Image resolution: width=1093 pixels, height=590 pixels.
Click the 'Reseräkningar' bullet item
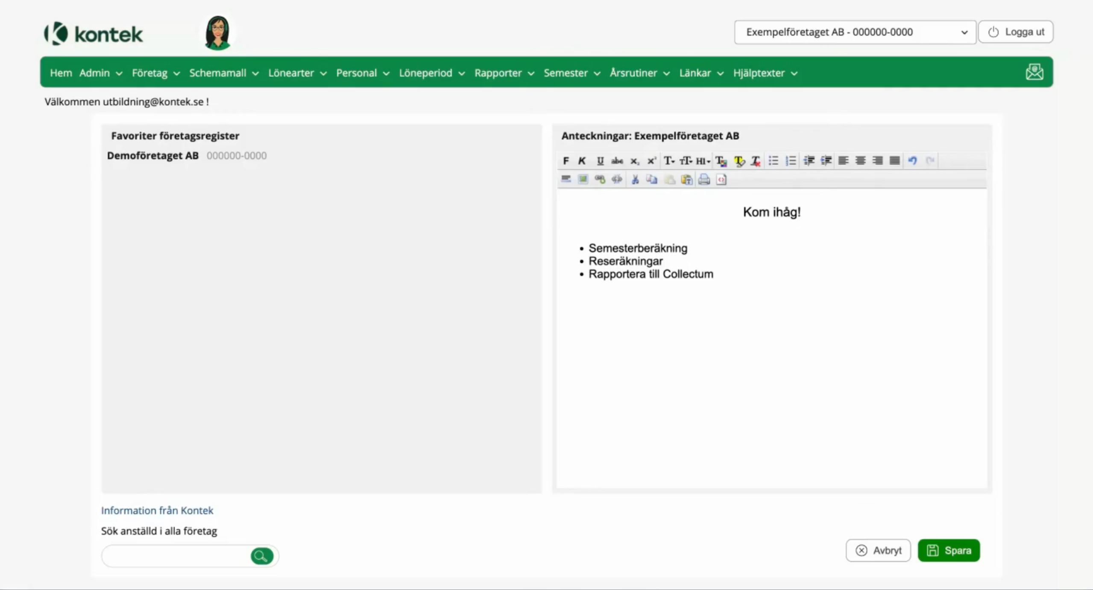tap(625, 261)
